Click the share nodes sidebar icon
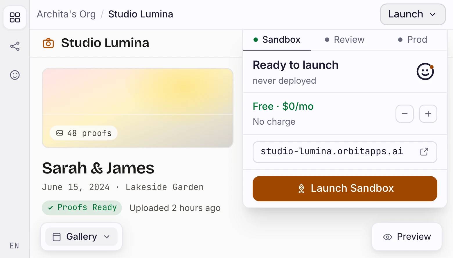This screenshot has width=453, height=258. 15,46
